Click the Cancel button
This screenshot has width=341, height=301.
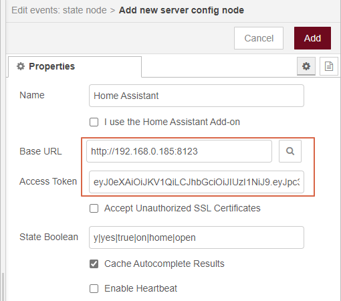259,38
